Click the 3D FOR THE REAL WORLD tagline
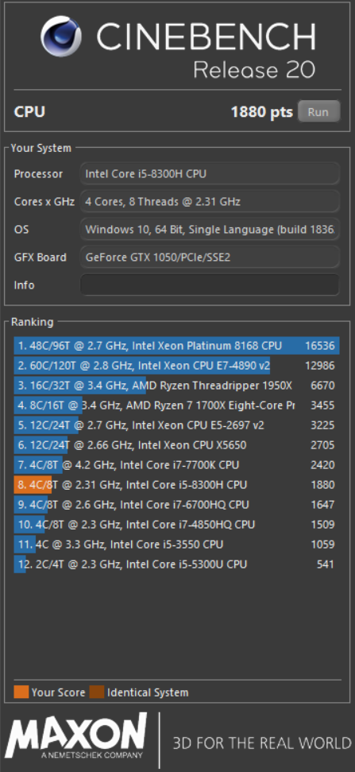The height and width of the screenshot is (772, 355). click(x=261, y=743)
